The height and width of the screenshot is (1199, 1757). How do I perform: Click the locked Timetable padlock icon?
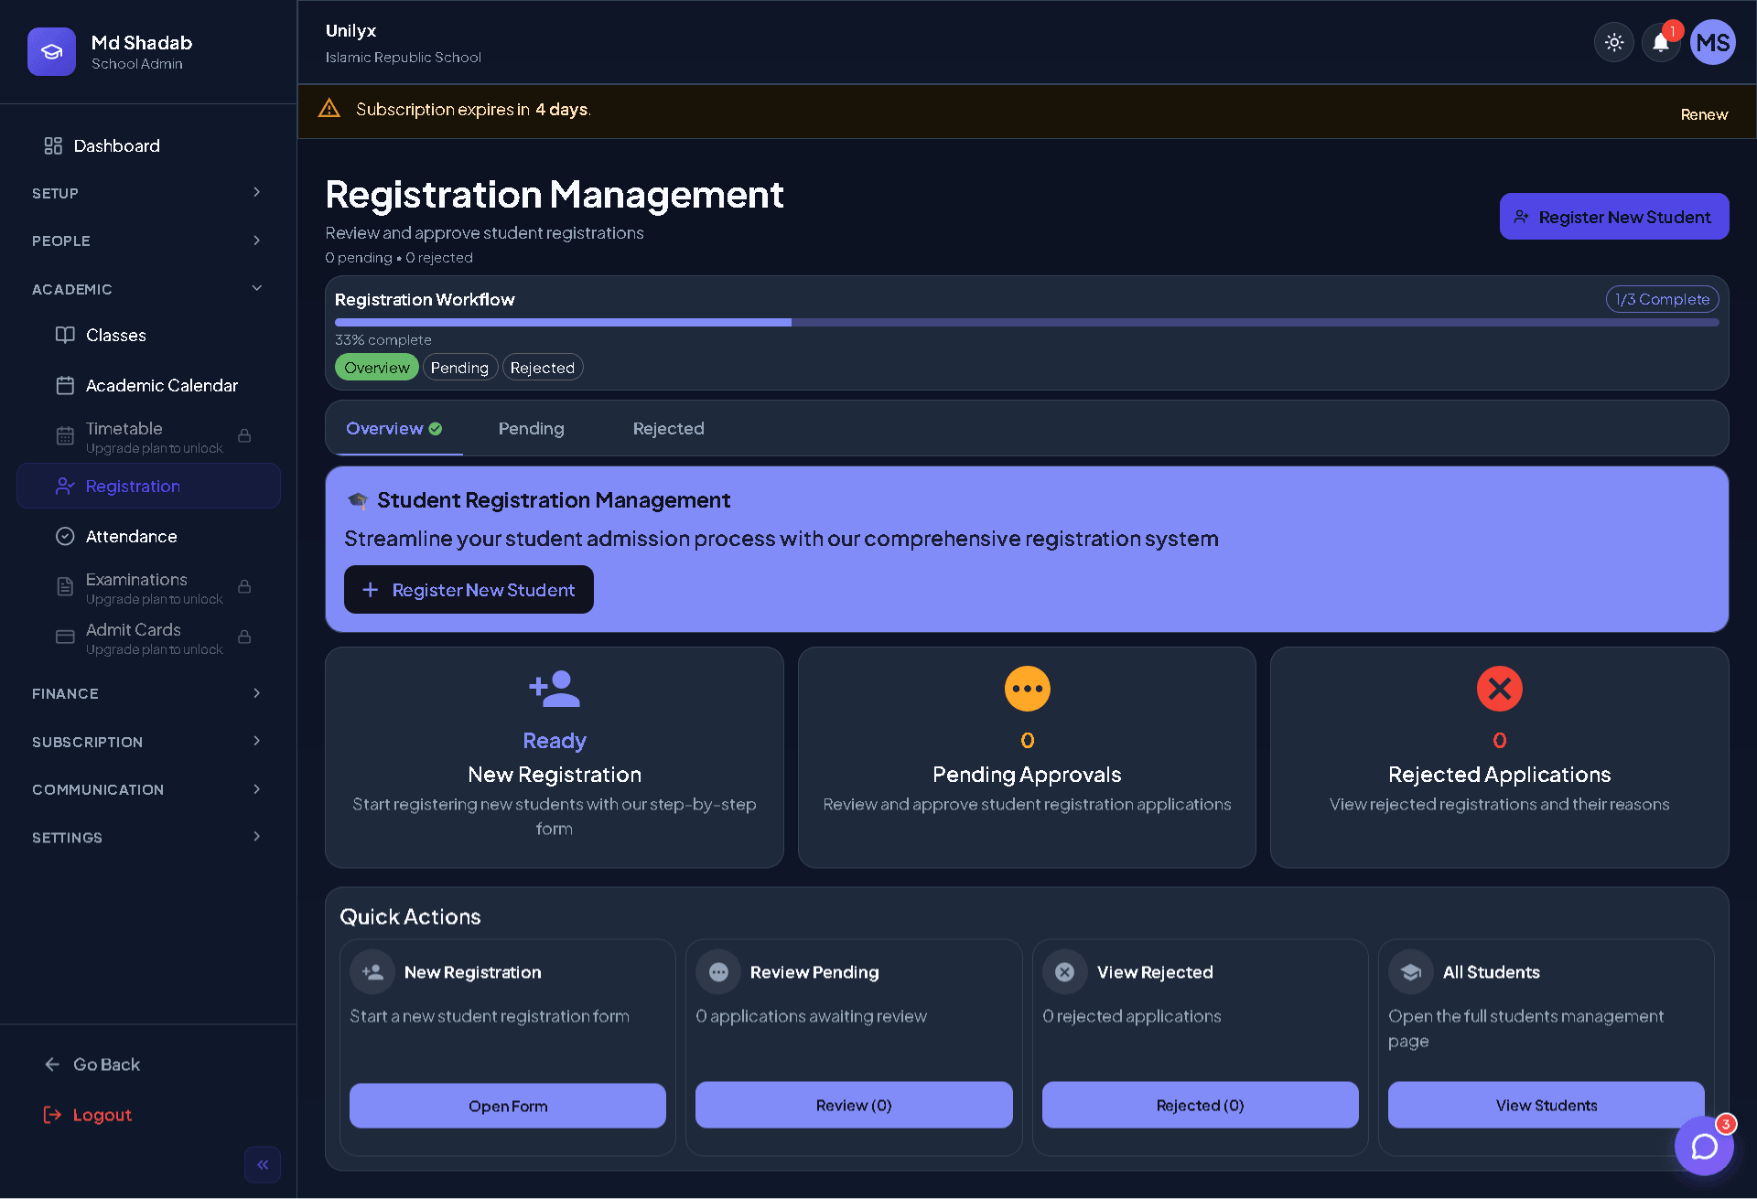click(x=244, y=435)
